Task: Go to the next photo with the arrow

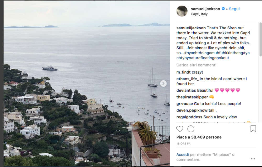Action: [163, 83]
